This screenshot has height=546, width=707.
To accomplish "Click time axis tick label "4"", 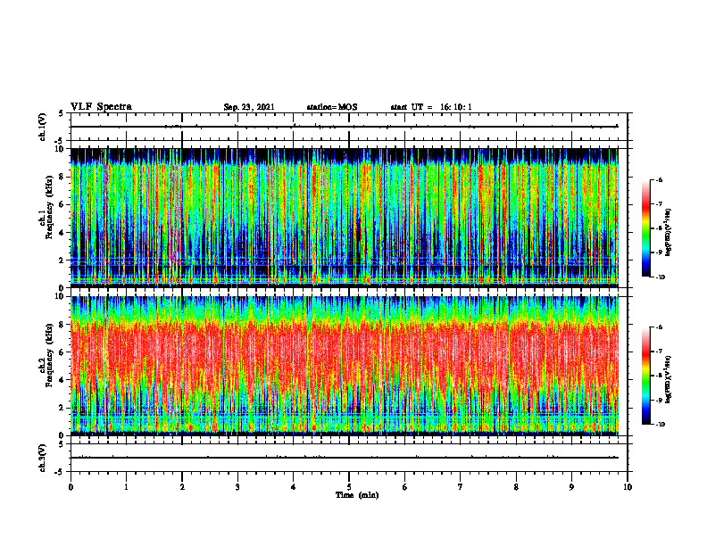I will pyautogui.click(x=294, y=487).
